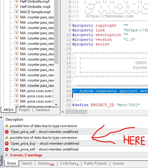
Task: Select Half Umbrella .mq4 in the navigator
Action: tap(35, 7)
